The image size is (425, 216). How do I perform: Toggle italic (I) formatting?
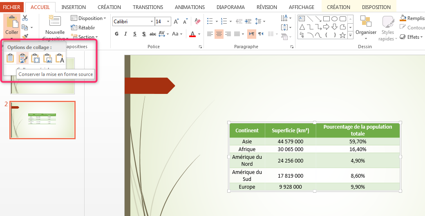pyautogui.click(x=125, y=34)
